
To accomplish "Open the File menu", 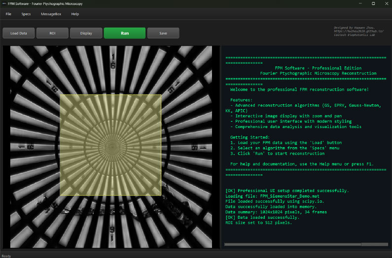I will (x=8, y=14).
